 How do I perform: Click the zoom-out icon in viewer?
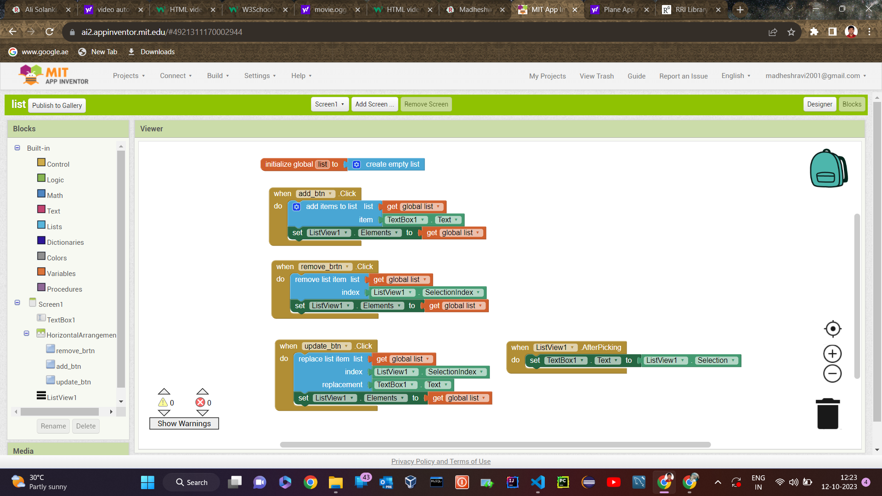click(x=832, y=374)
